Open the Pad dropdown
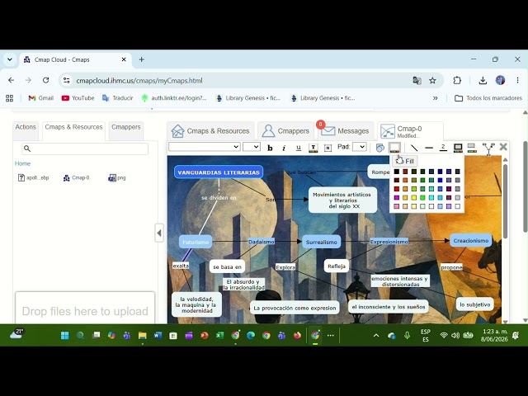This screenshot has width=528, height=396. click(360, 147)
